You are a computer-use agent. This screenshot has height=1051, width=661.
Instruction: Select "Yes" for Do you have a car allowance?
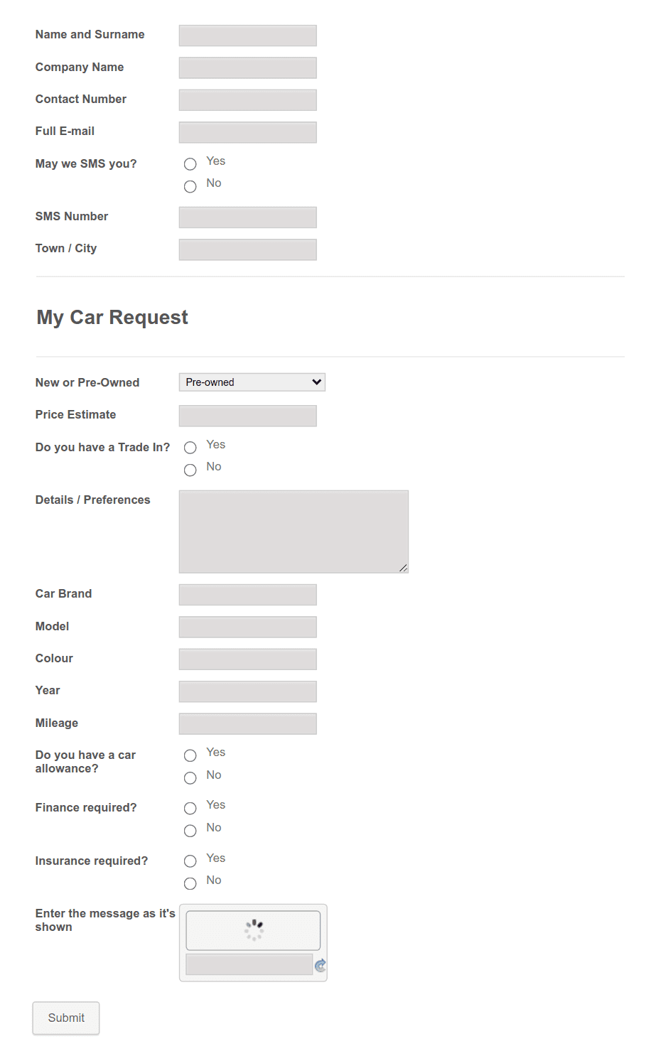pyautogui.click(x=190, y=755)
